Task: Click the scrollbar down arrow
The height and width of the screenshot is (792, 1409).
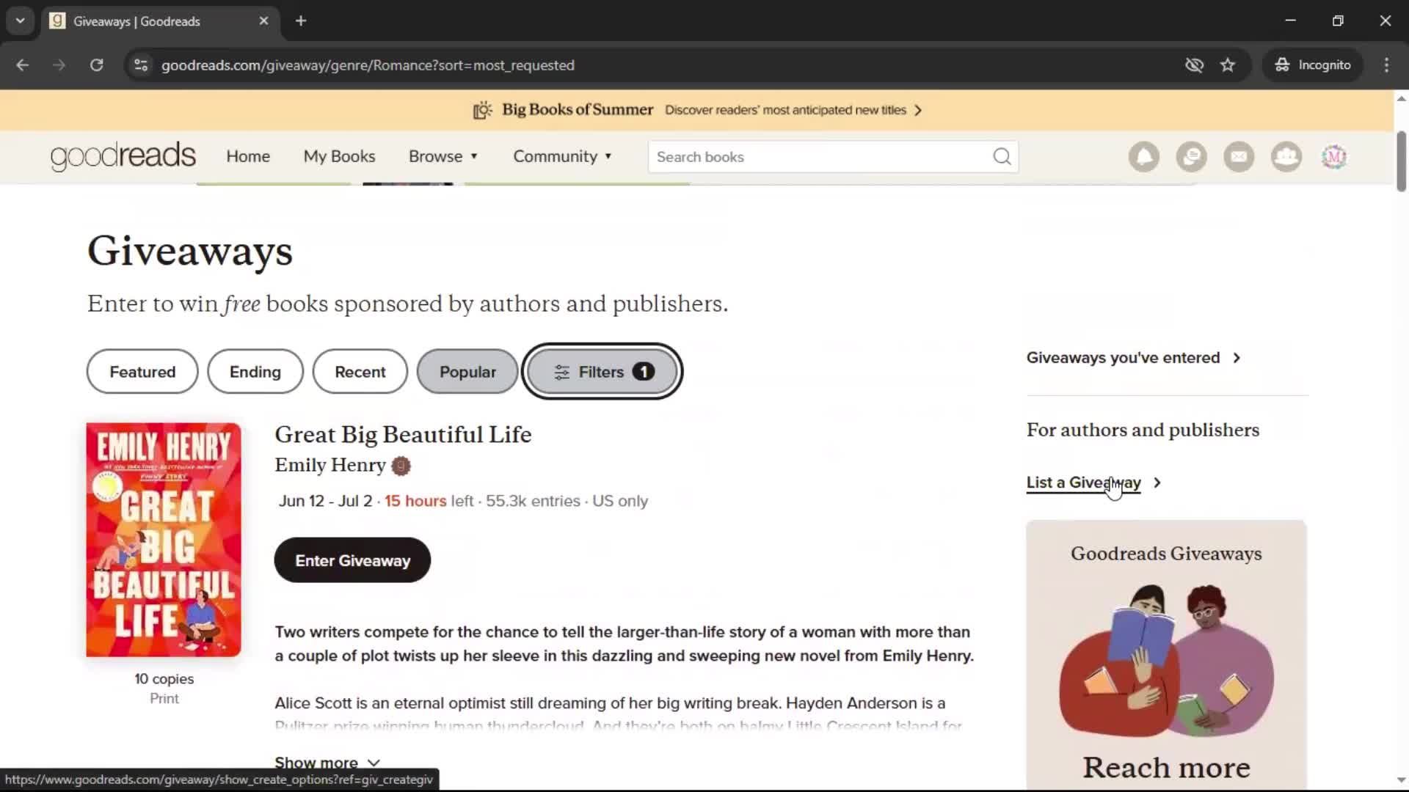Action: pyautogui.click(x=1401, y=780)
